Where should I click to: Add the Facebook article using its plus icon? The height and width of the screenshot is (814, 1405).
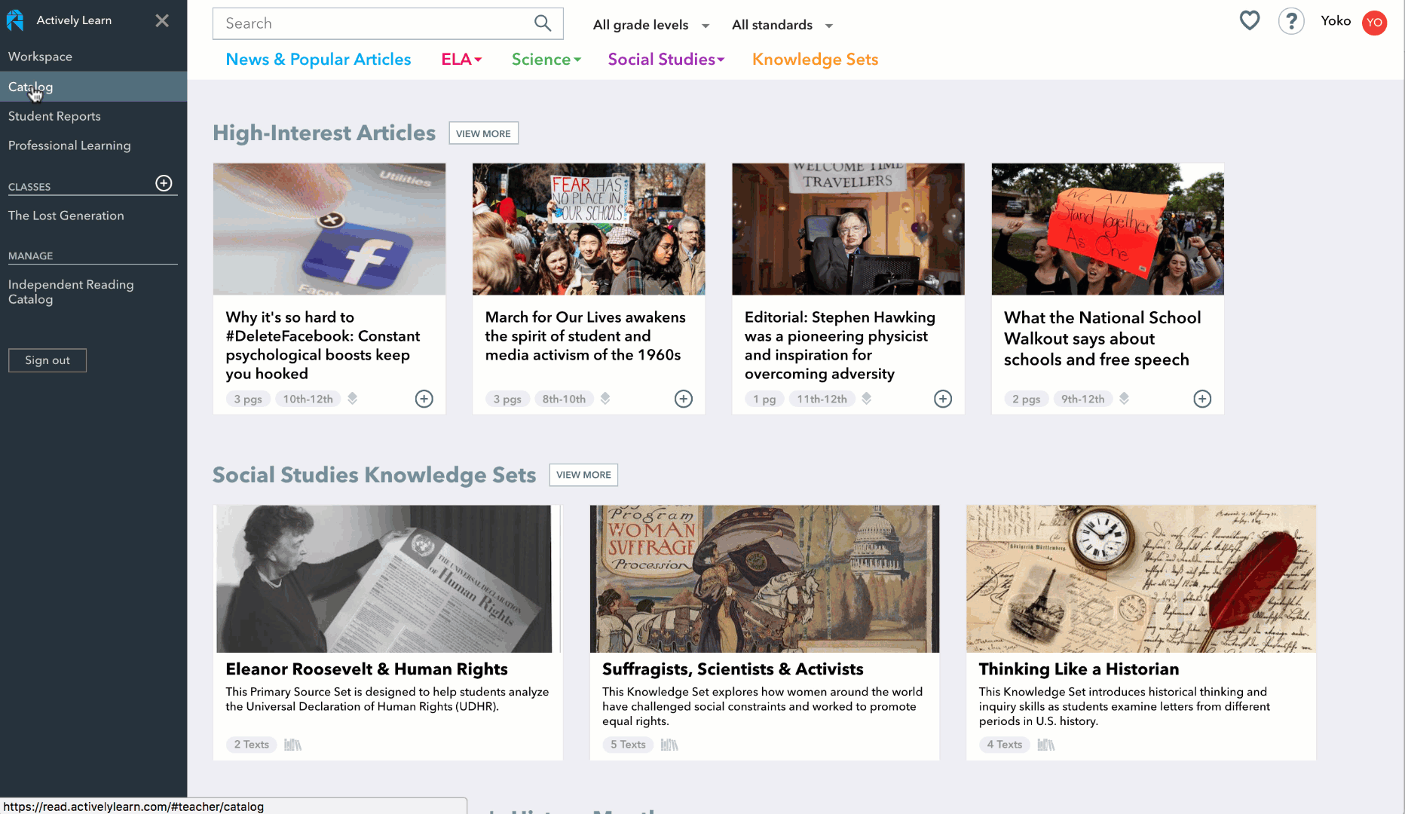424,399
